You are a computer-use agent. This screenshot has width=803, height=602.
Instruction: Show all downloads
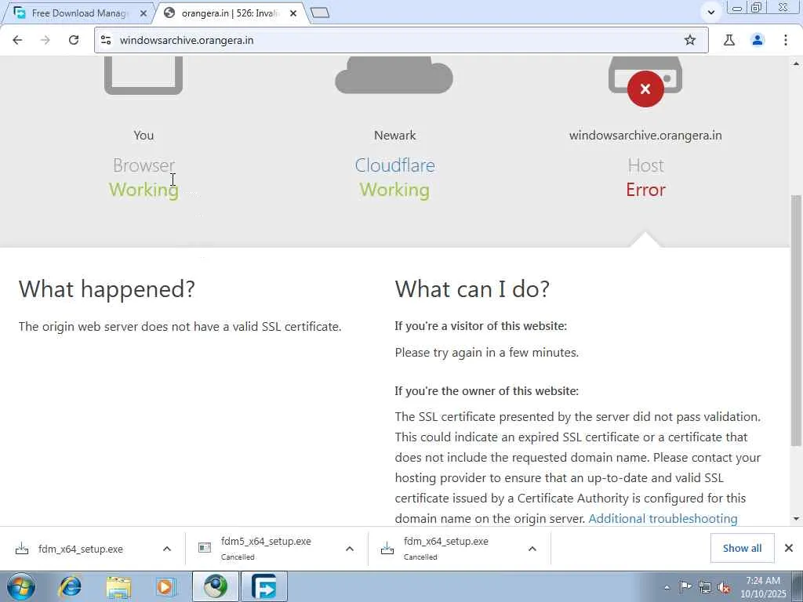[742, 548]
